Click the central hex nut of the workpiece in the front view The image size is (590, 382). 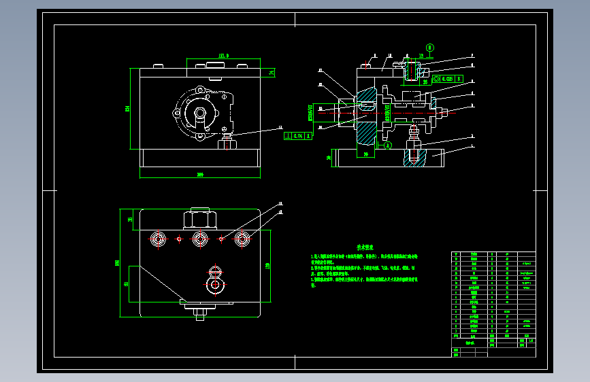click(199, 113)
